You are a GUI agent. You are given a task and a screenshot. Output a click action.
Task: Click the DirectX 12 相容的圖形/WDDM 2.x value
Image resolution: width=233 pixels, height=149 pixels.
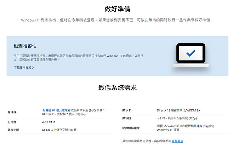(179, 110)
